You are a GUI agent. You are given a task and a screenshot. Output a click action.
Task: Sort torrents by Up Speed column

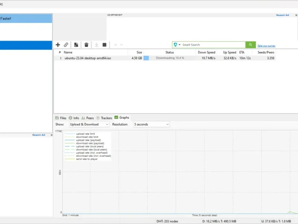pyautogui.click(x=229, y=52)
